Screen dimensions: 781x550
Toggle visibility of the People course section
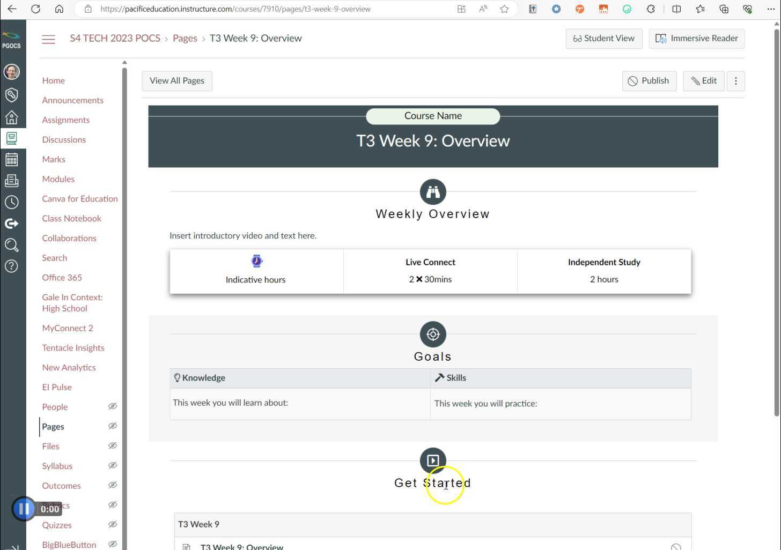tap(113, 406)
